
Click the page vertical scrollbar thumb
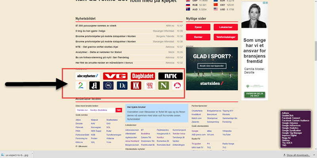315,51
